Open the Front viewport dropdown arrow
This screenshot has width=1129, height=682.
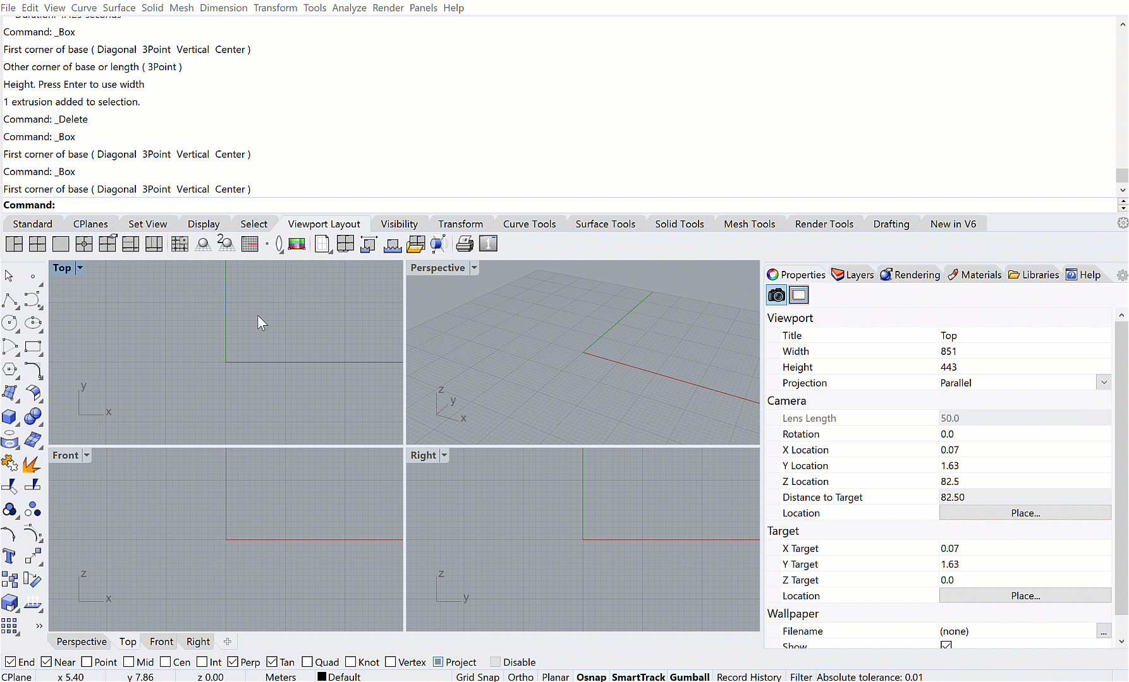coord(87,455)
